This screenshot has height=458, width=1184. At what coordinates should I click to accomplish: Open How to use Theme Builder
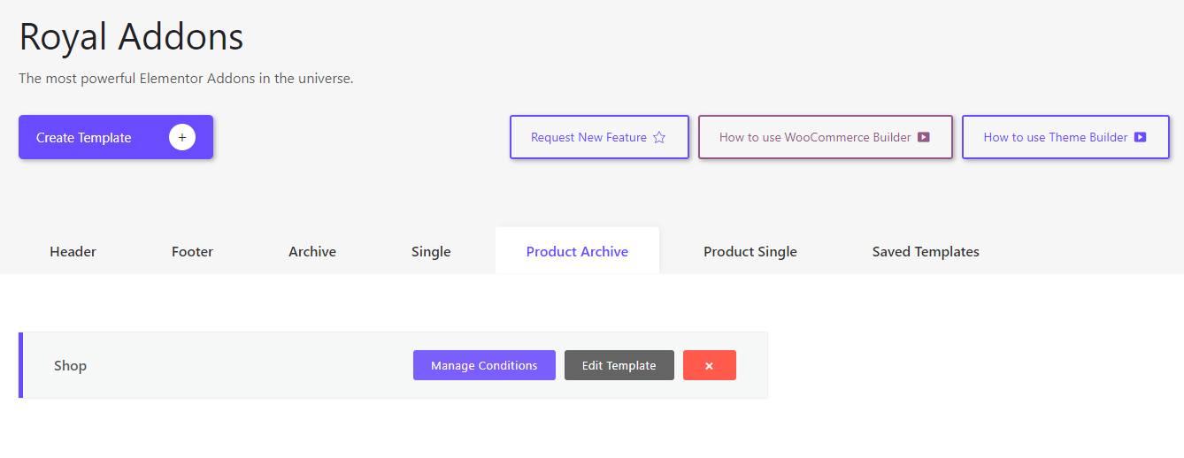point(1065,137)
